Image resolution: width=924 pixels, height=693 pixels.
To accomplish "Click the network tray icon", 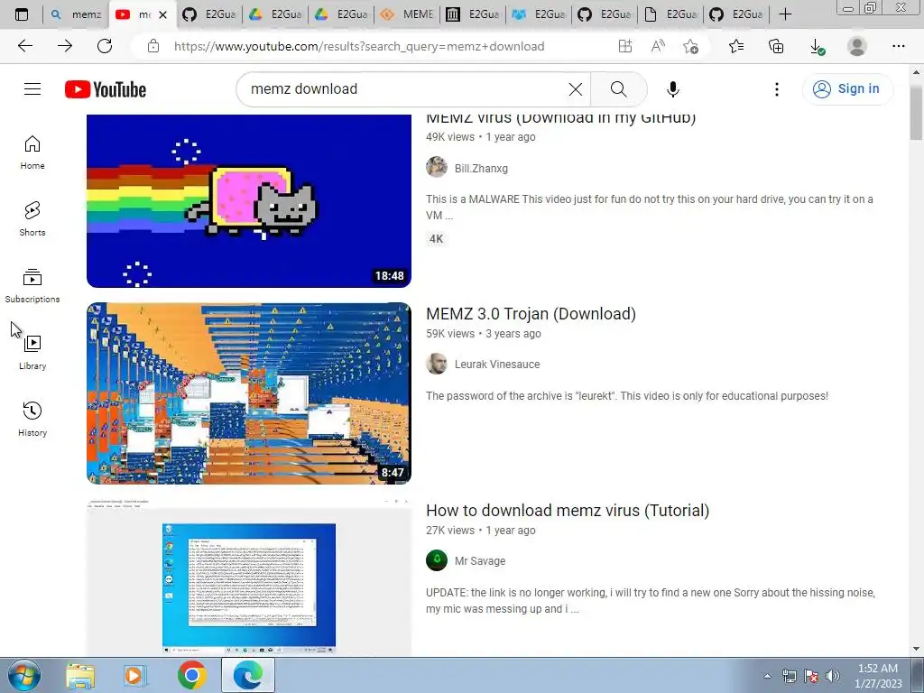I will click(789, 676).
